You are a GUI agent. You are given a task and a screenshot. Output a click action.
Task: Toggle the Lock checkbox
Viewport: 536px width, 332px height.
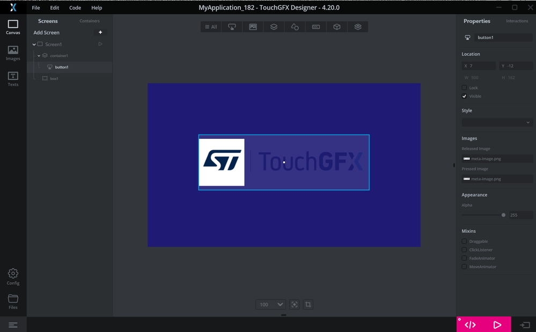464,87
